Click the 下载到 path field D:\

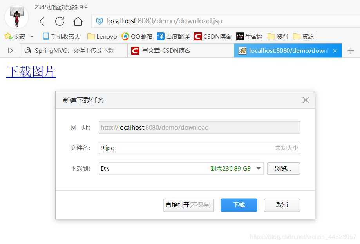tap(181, 169)
